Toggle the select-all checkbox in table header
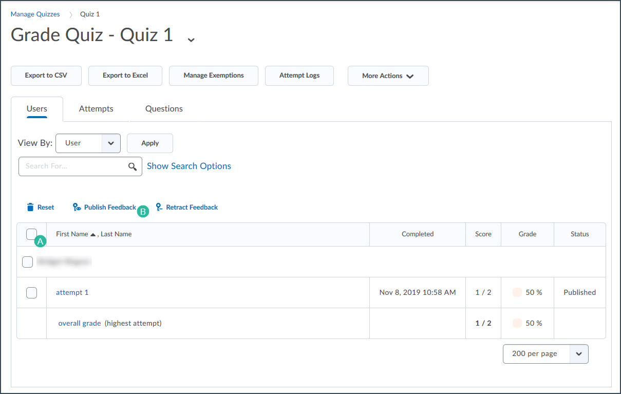This screenshot has width=621, height=394. 31,234
